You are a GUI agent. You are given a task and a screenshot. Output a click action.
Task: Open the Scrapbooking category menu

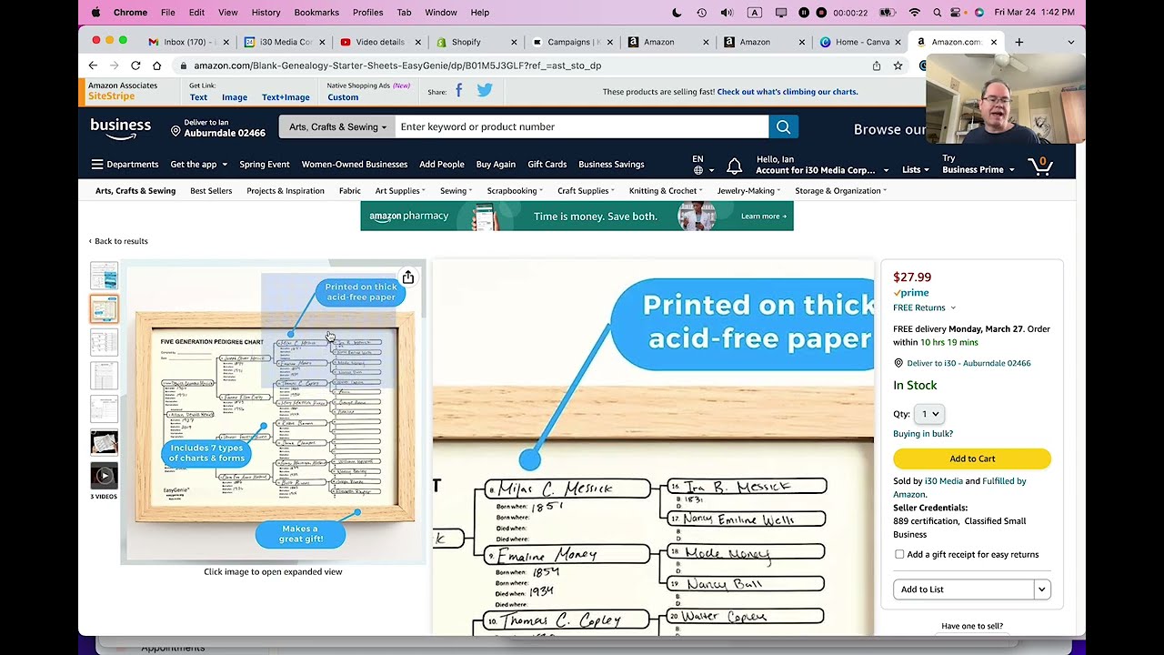[x=515, y=191]
